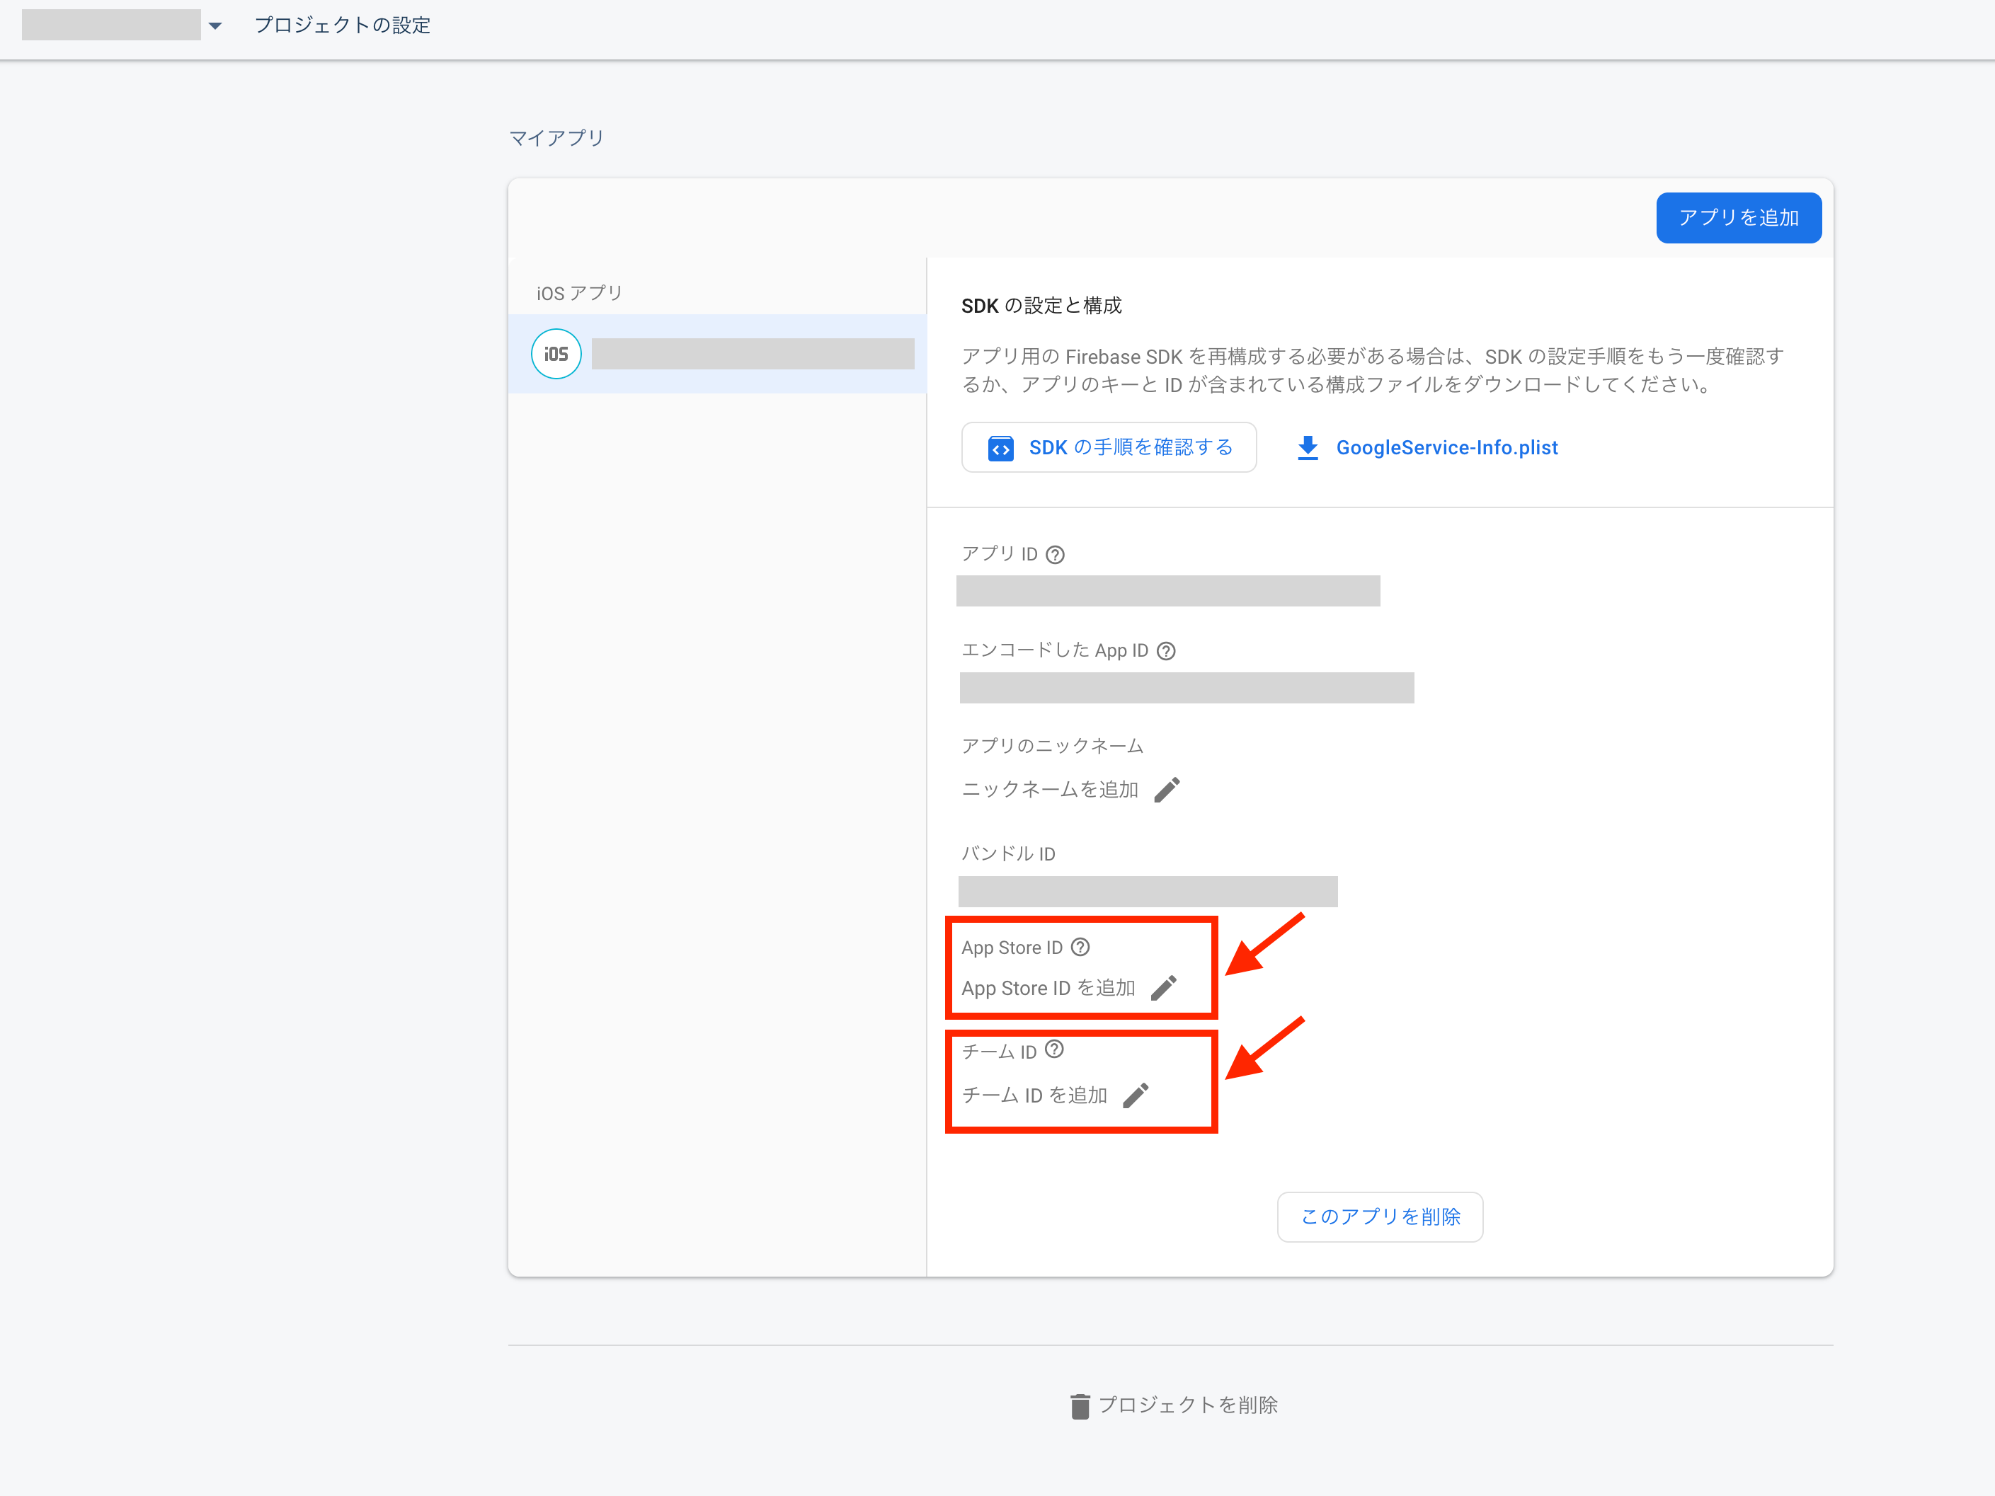Click help icon next to アプリ ID
1995x1496 pixels.
pos(1056,555)
